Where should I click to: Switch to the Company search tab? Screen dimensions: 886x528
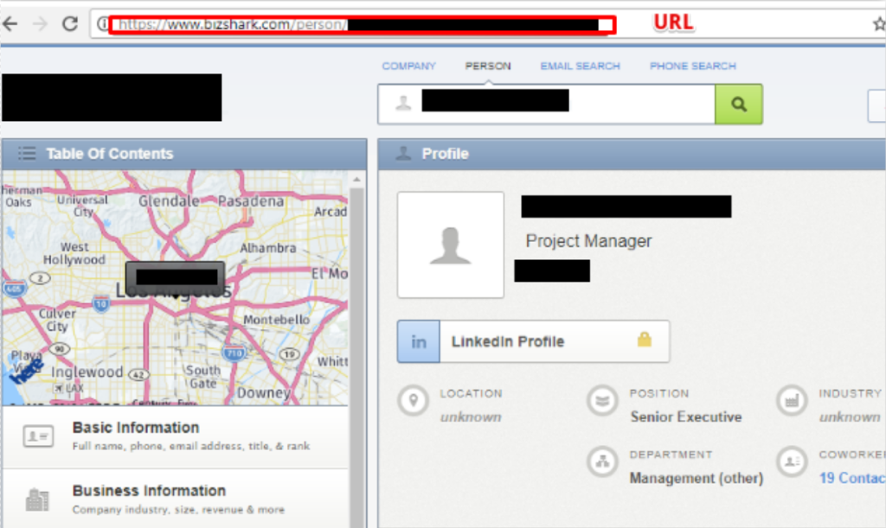[408, 66]
